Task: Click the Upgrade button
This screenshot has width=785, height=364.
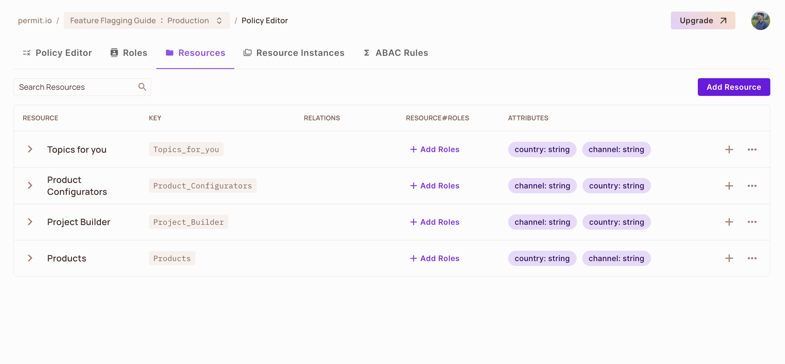Action: [x=703, y=20]
